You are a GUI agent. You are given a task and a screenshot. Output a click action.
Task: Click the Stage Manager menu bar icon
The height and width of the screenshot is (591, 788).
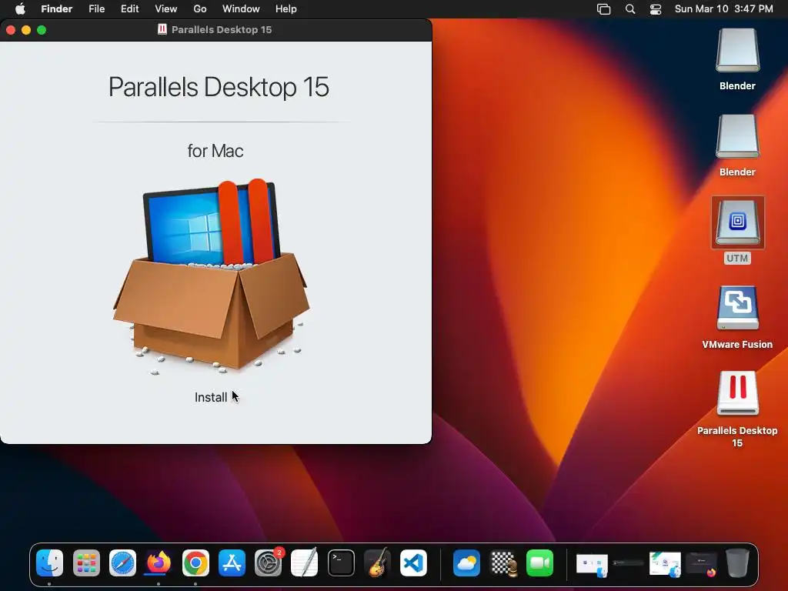tap(603, 9)
